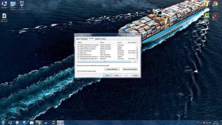Select the 'Valve Corporation' manufacturer cell
Image resolution: width=222 pixels, height=125 pixels.
[x=105, y=55]
